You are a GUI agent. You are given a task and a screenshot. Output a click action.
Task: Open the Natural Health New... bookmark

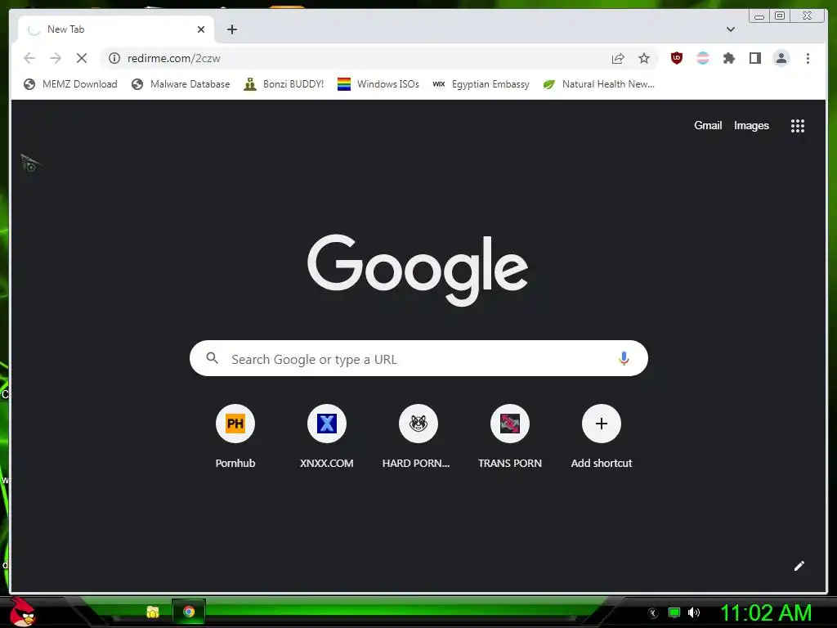pos(598,84)
